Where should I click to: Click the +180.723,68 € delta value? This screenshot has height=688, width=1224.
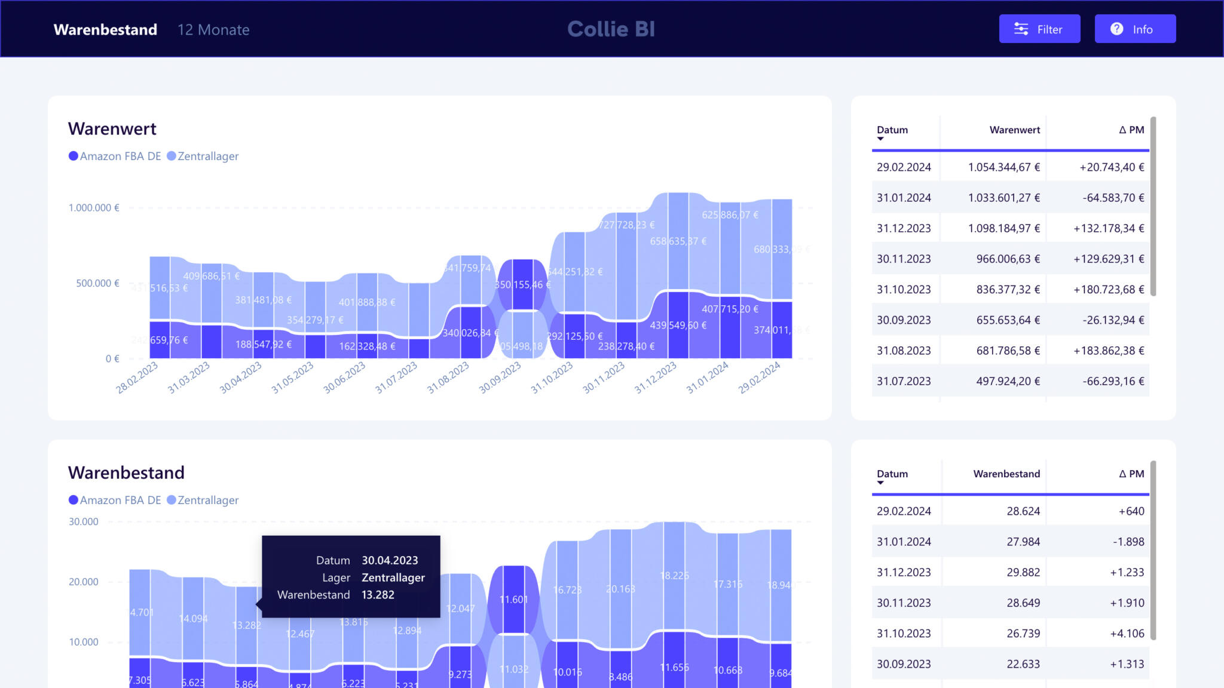pos(1109,289)
